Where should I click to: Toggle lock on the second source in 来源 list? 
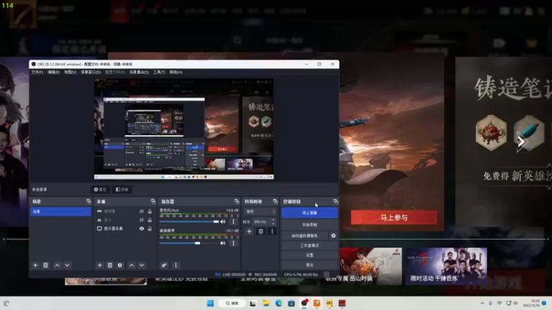coord(150,220)
